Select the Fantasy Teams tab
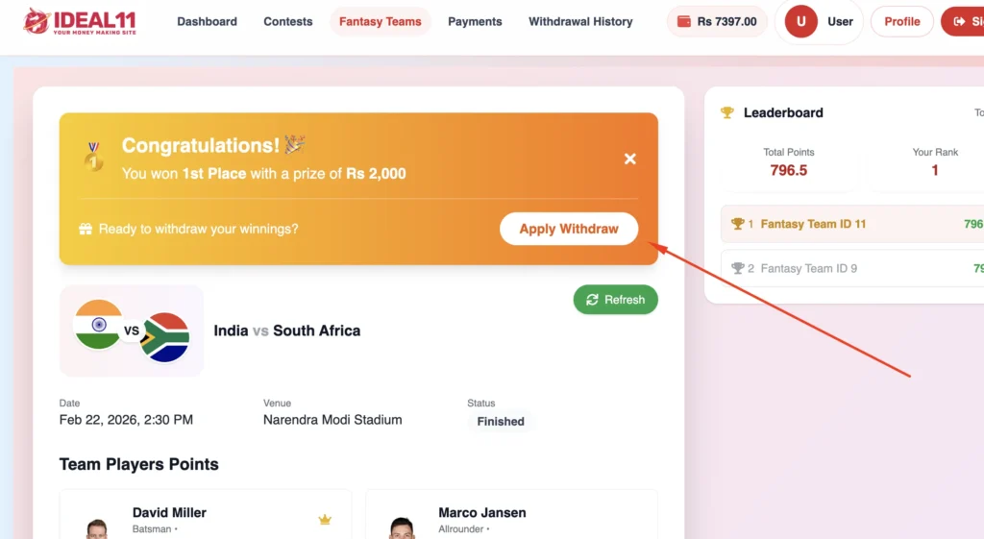 pyautogui.click(x=381, y=21)
